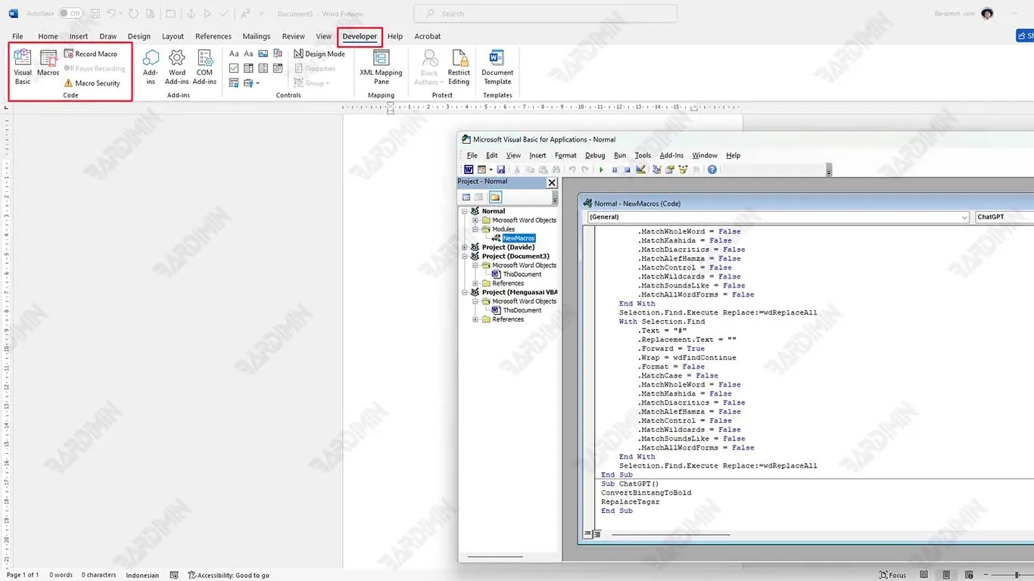Toggle the AutoSave switch
1034x581 pixels.
pyautogui.click(x=70, y=14)
